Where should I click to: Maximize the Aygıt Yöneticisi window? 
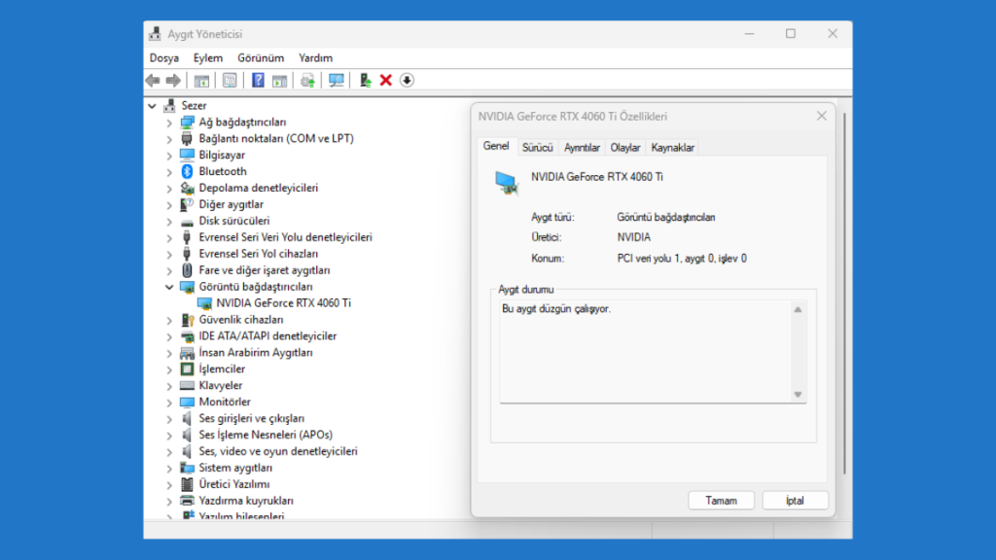point(790,34)
